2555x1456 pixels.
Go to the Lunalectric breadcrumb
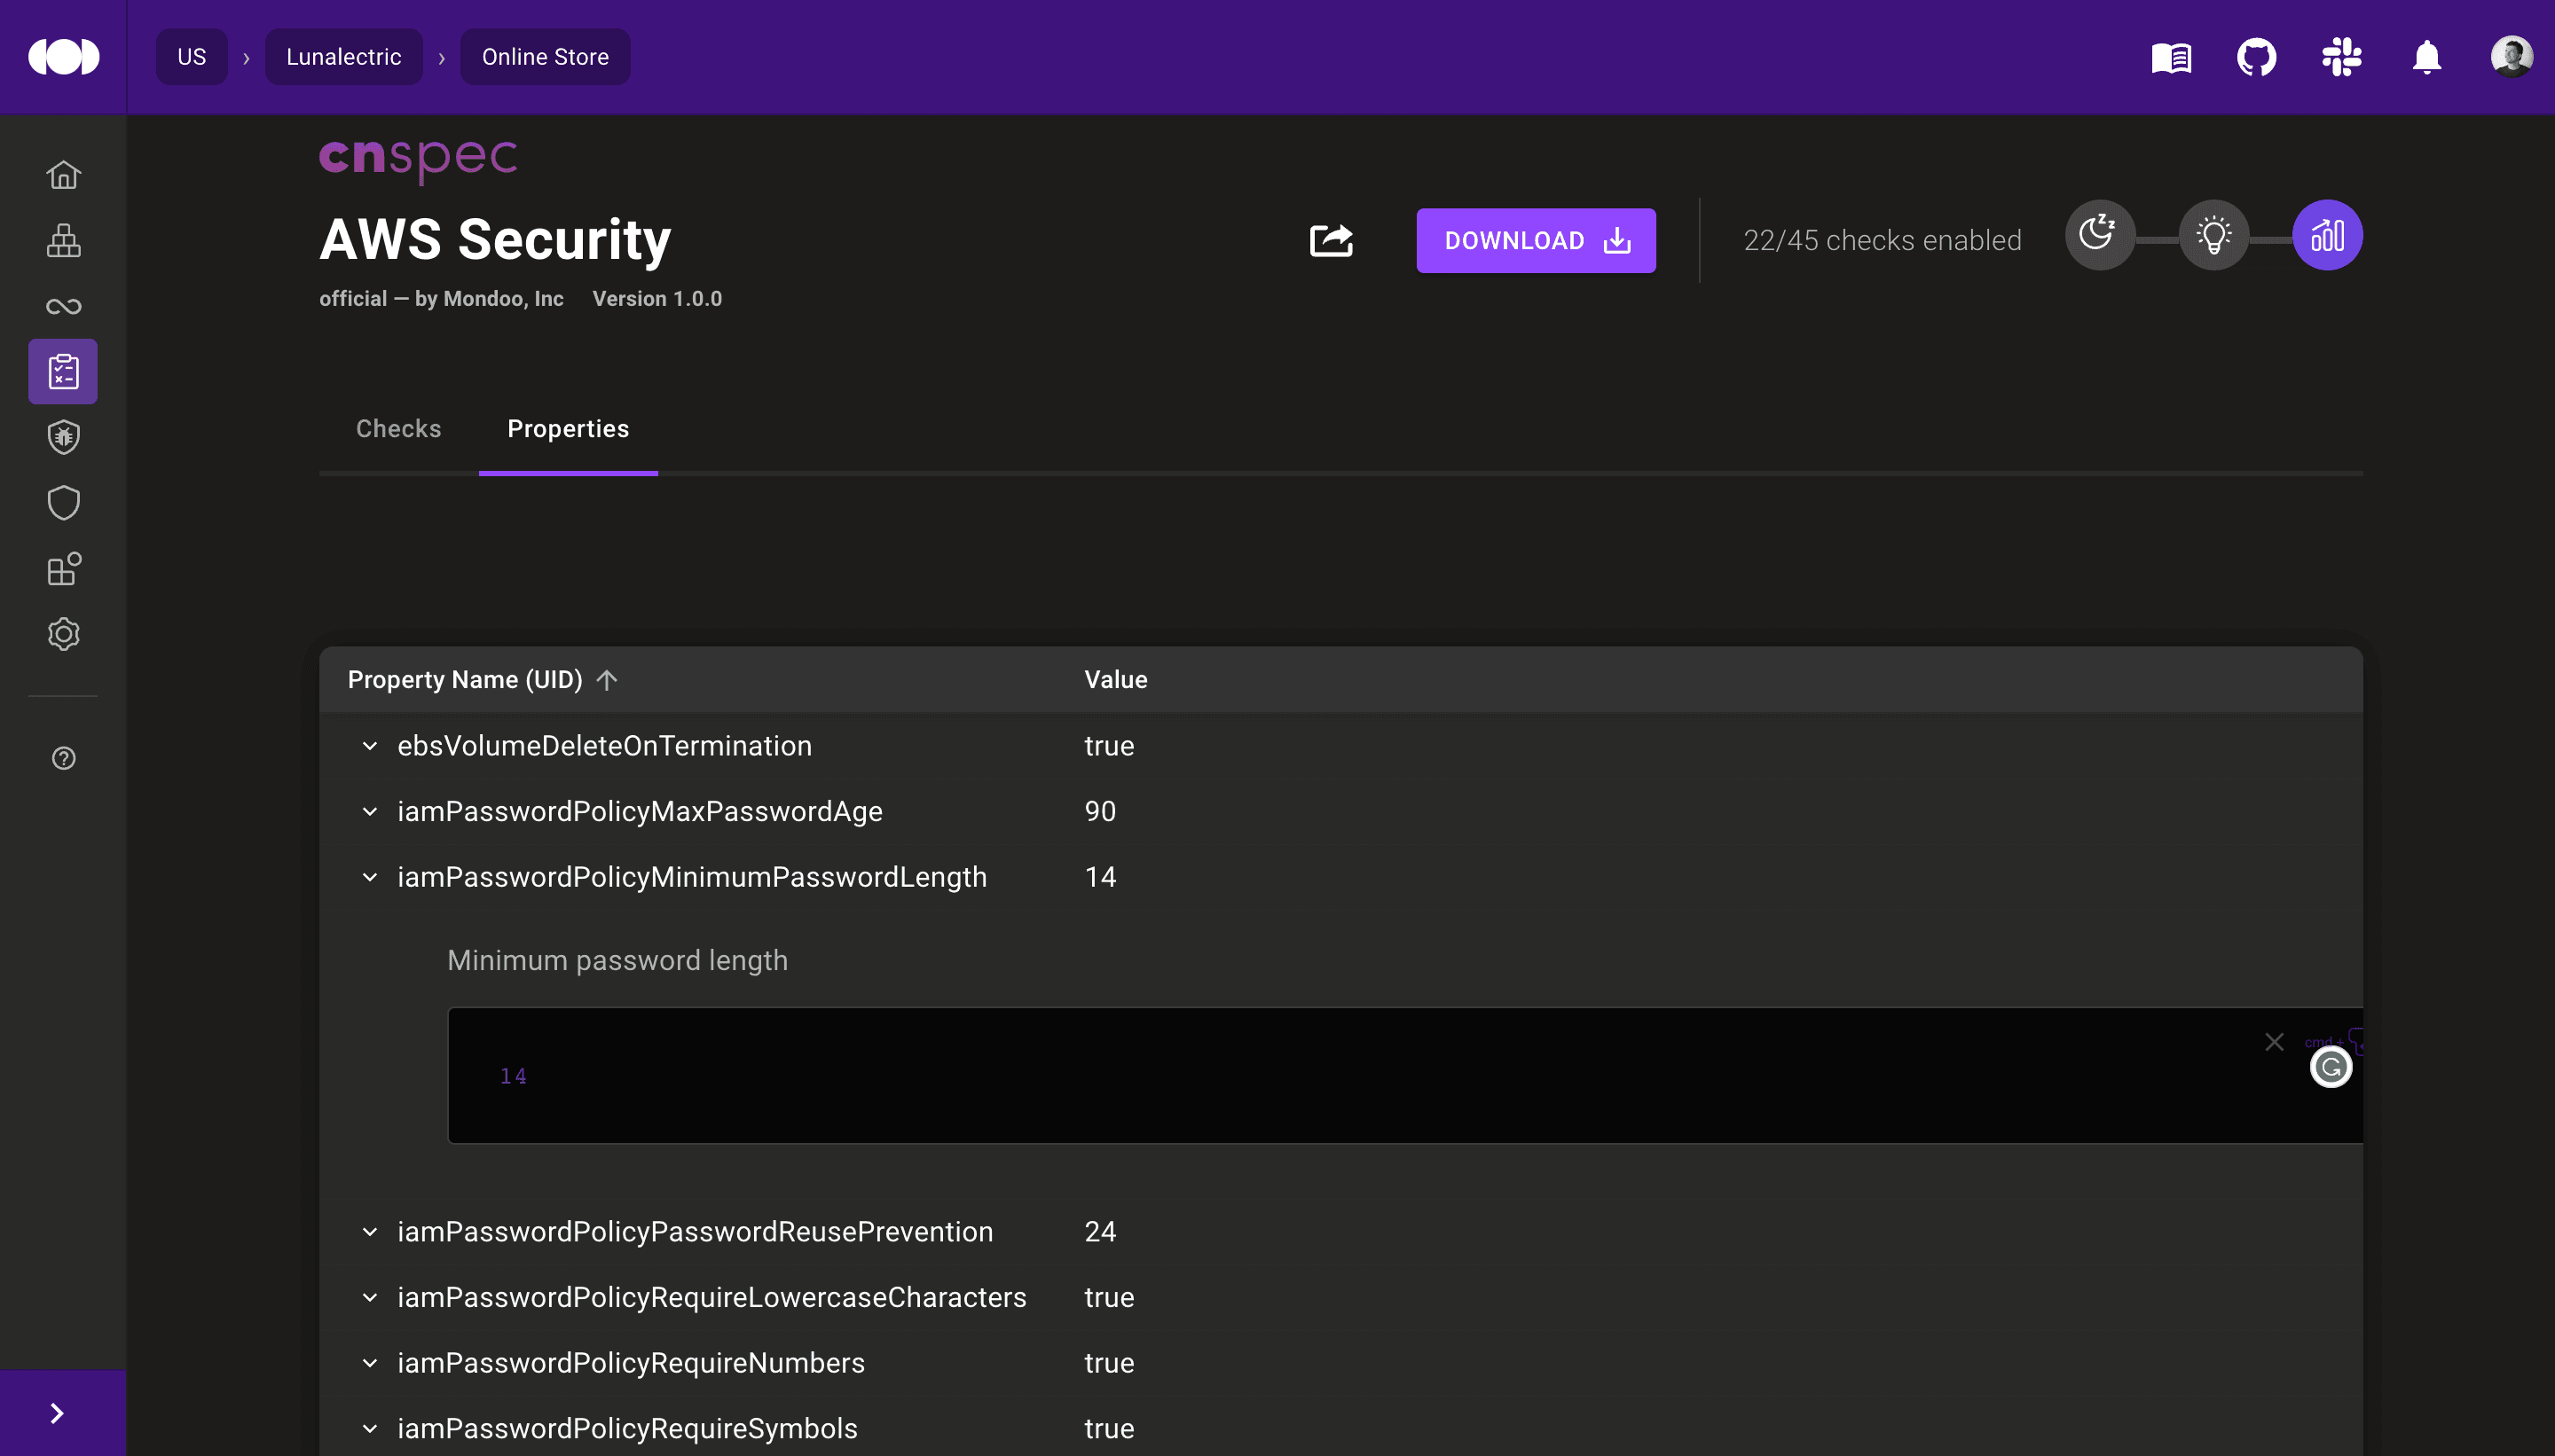pyautogui.click(x=343, y=57)
